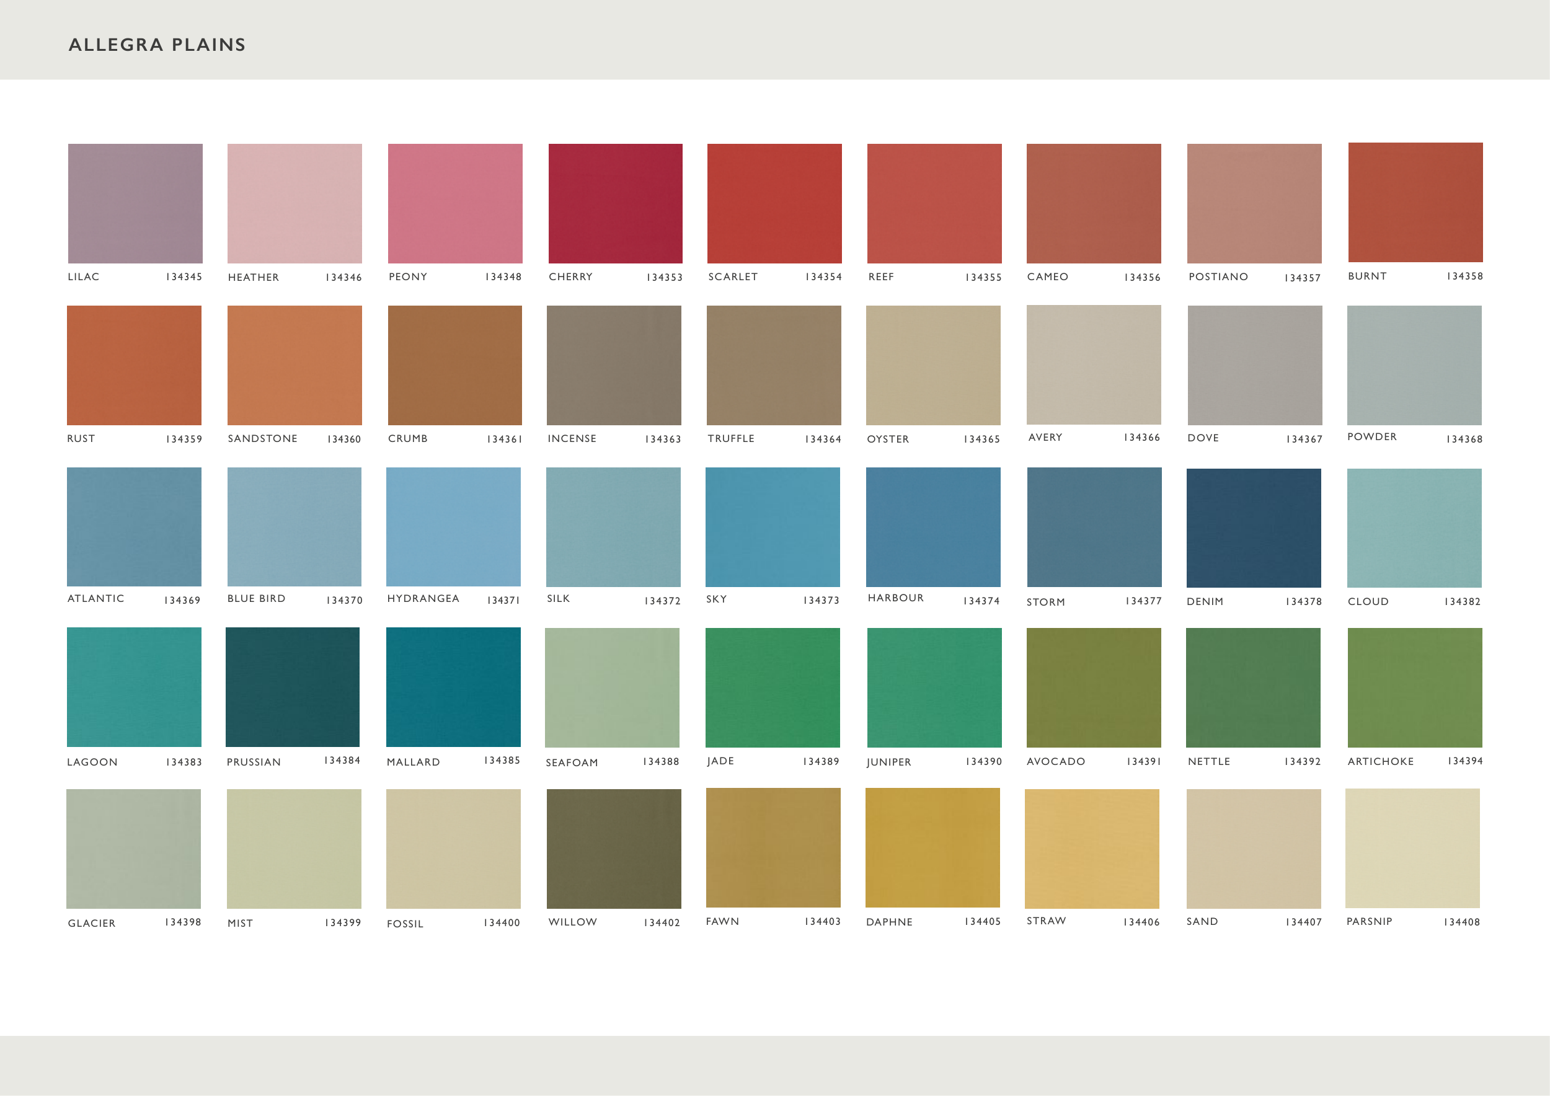The width and height of the screenshot is (1550, 1096).
Task: Click the Sandstone orange swatch
Action: (294, 365)
